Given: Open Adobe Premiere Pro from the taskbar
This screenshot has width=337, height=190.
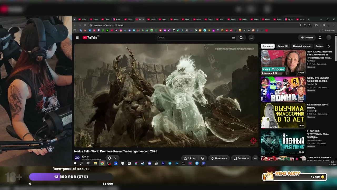Looking at the screenshot, I should (163, 163).
